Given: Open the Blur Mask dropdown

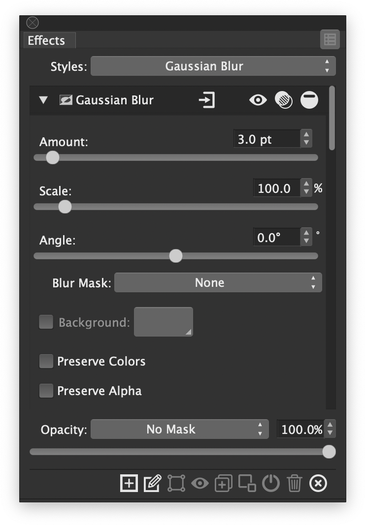Looking at the screenshot, I should click(x=218, y=283).
